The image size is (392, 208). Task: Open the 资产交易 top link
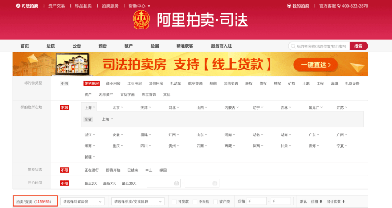click(57, 6)
